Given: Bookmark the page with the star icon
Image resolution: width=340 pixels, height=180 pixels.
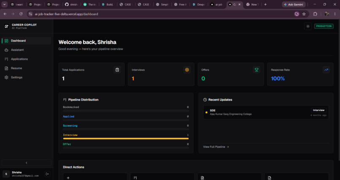Looking at the screenshot, I should [304, 14].
